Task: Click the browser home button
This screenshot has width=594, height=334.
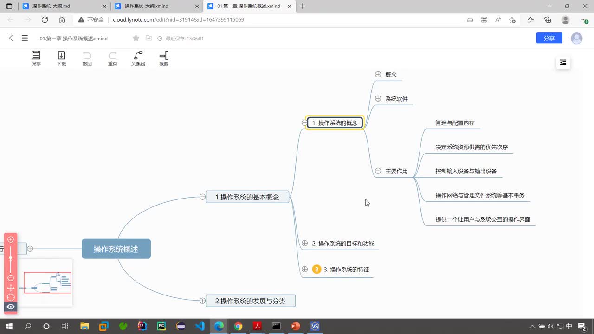Action: pos(62,19)
